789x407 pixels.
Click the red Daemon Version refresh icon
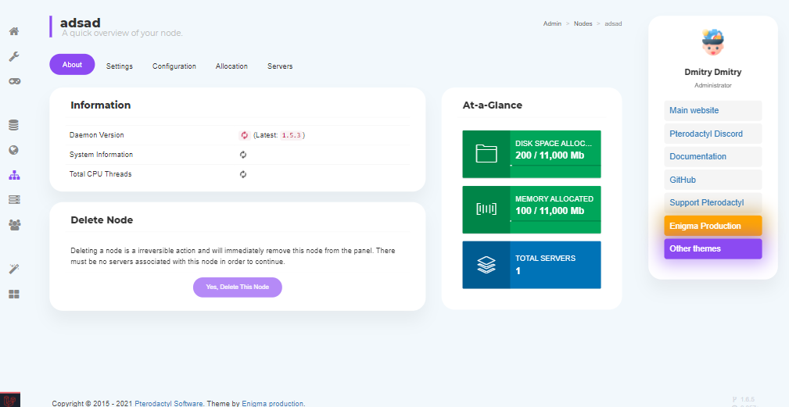[x=244, y=135]
